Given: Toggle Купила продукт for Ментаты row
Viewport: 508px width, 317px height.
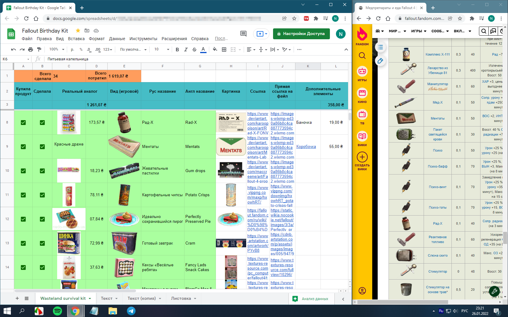Looking at the screenshot, I should point(23,147).
